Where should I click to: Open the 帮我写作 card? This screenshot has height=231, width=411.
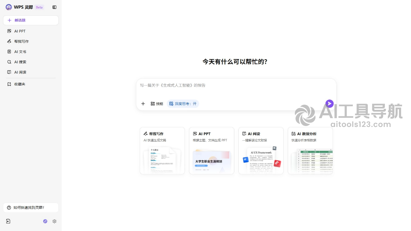pos(162,151)
